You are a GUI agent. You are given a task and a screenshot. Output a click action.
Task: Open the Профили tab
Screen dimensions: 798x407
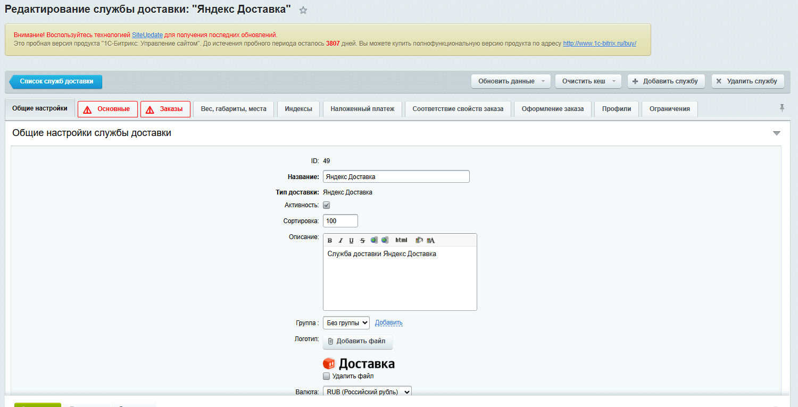[x=617, y=109]
